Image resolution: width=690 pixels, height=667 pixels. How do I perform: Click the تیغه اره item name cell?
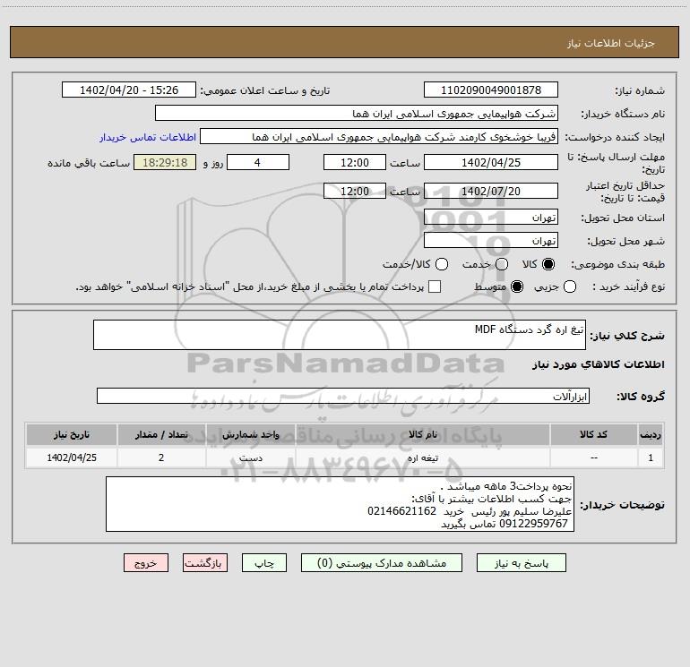(423, 457)
